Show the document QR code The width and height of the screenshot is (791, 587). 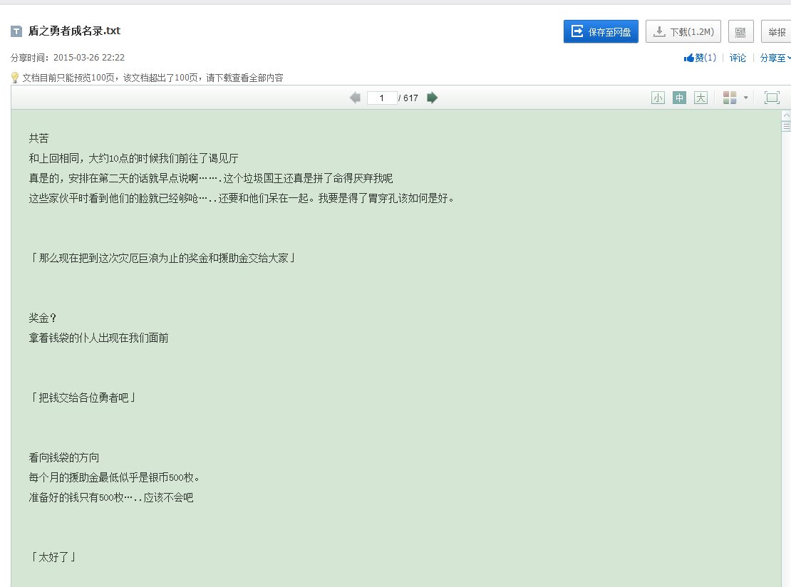[740, 31]
